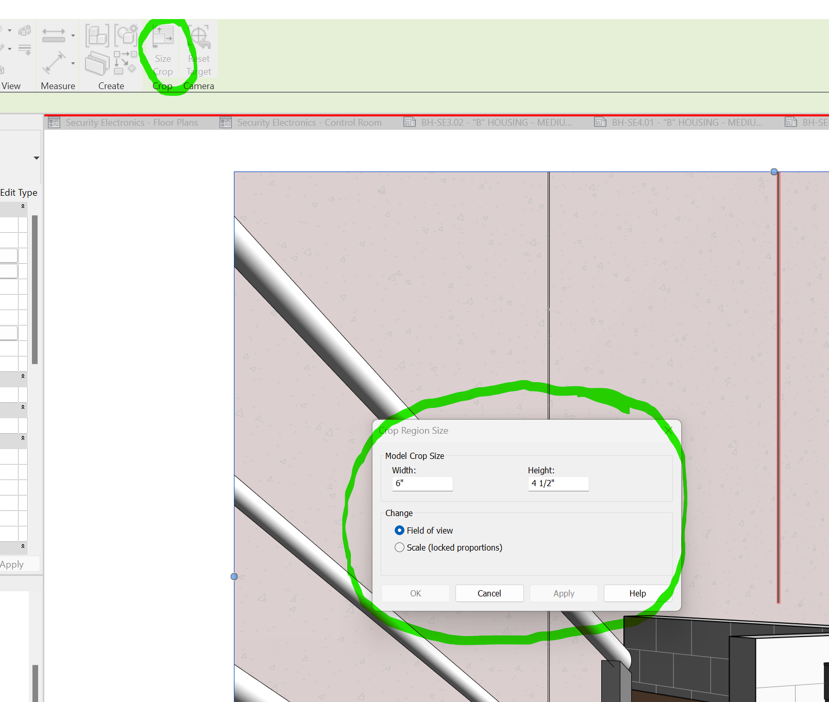The image size is (829, 702).
Task: Click the gear-cube icon in View panel
Action: click(x=25, y=29)
